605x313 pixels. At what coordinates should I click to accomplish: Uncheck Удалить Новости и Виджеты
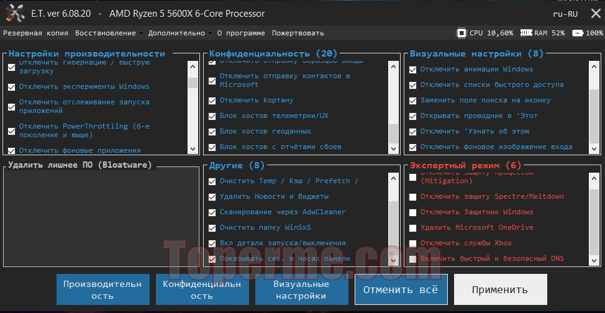coord(212,197)
